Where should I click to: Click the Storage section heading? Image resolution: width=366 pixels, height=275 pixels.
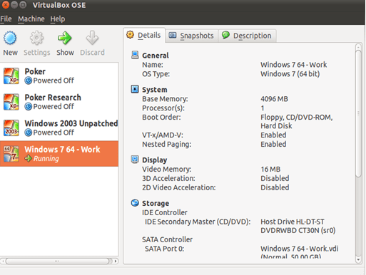tap(156, 203)
